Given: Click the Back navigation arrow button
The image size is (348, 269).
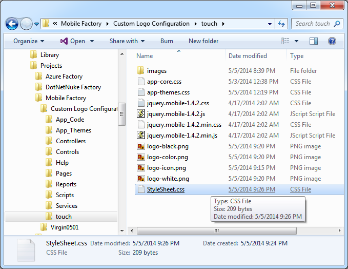Looking at the screenshot, I should click(12, 24).
